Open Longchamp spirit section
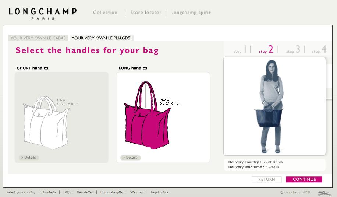The height and width of the screenshot is (197, 337). pyautogui.click(x=191, y=13)
